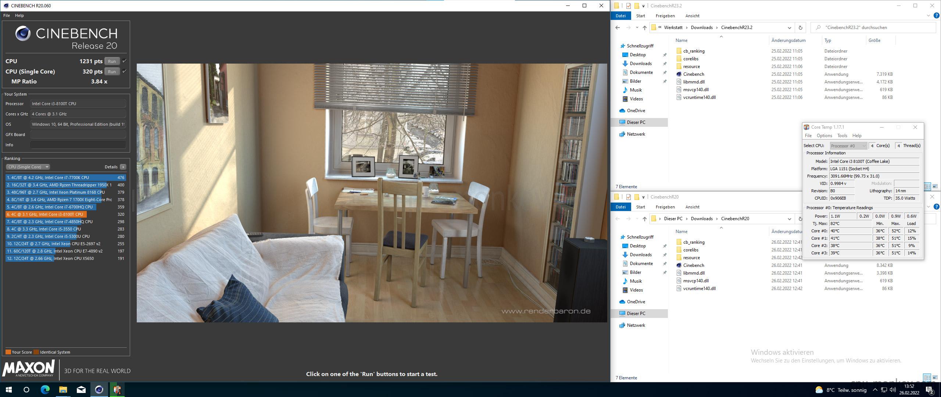Switch to Core Temp taskbar icon
This screenshot has width=941, height=397.
117,390
